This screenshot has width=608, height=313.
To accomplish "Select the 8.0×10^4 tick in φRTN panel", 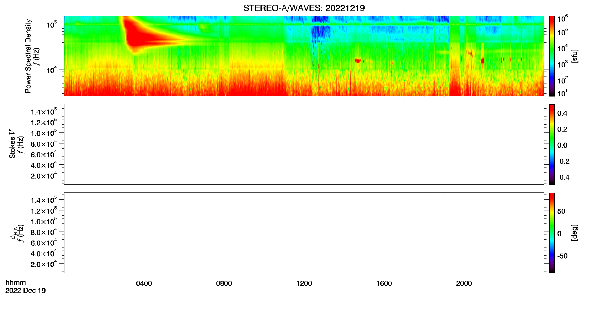I will coord(44,232).
